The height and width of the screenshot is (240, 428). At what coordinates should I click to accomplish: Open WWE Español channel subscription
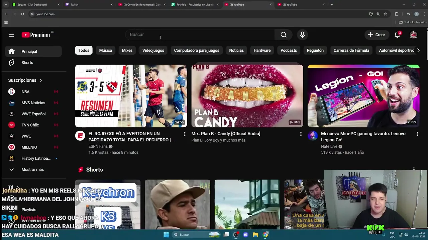[33, 114]
